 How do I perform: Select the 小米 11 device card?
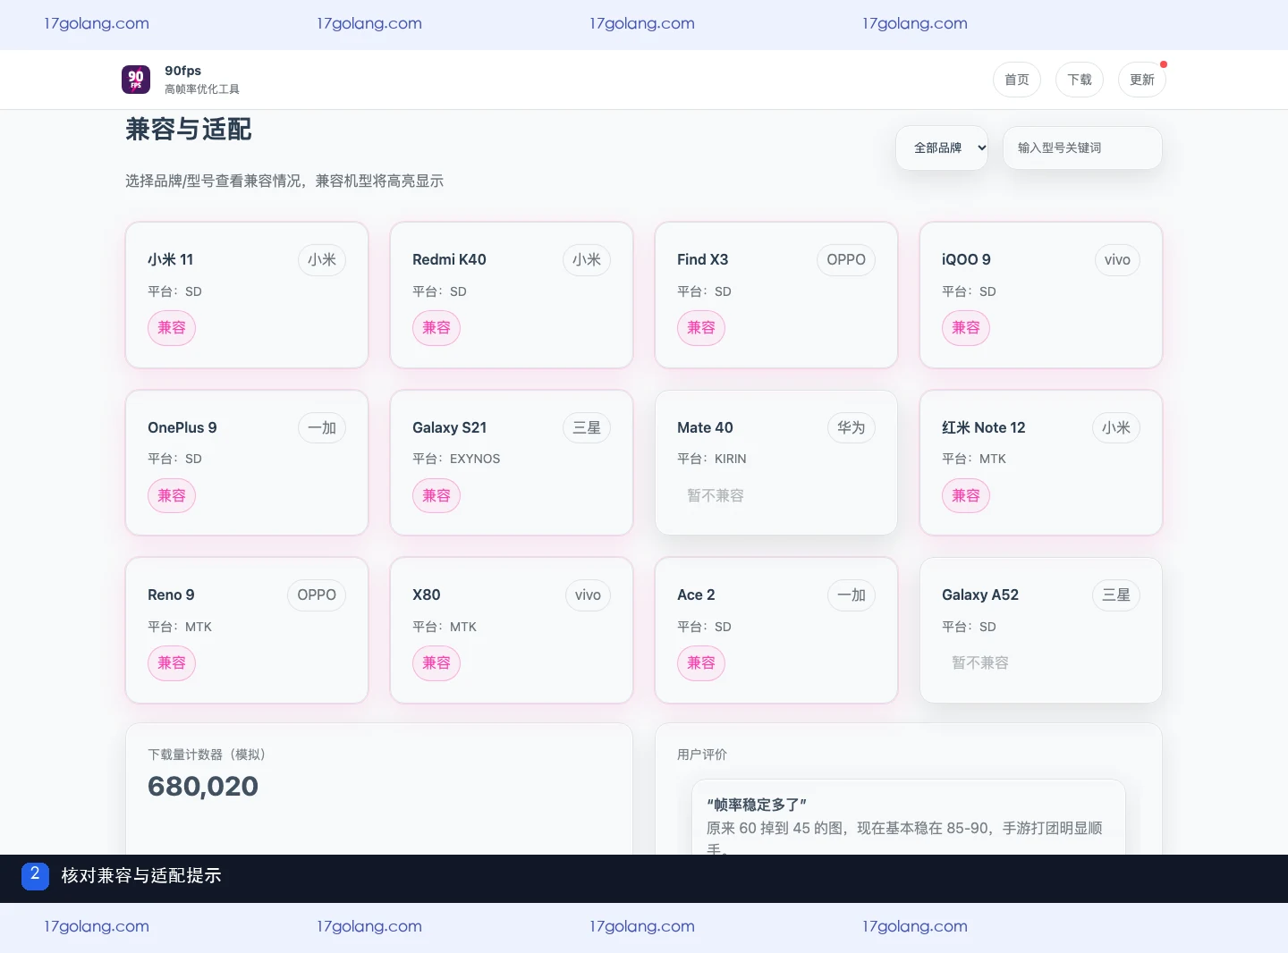pos(247,295)
